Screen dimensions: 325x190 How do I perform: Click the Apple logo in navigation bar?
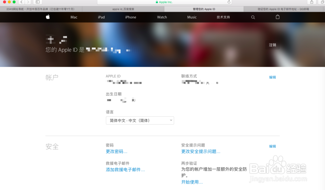click(48, 17)
